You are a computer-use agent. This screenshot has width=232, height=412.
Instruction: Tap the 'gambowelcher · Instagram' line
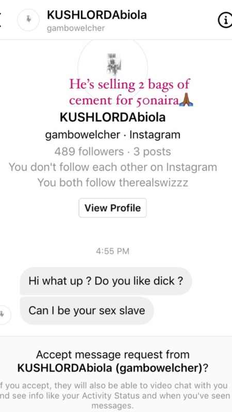112,135
